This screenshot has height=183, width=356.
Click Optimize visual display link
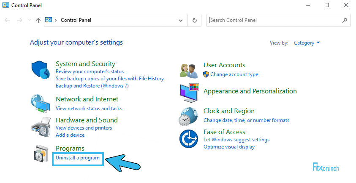click(x=229, y=147)
